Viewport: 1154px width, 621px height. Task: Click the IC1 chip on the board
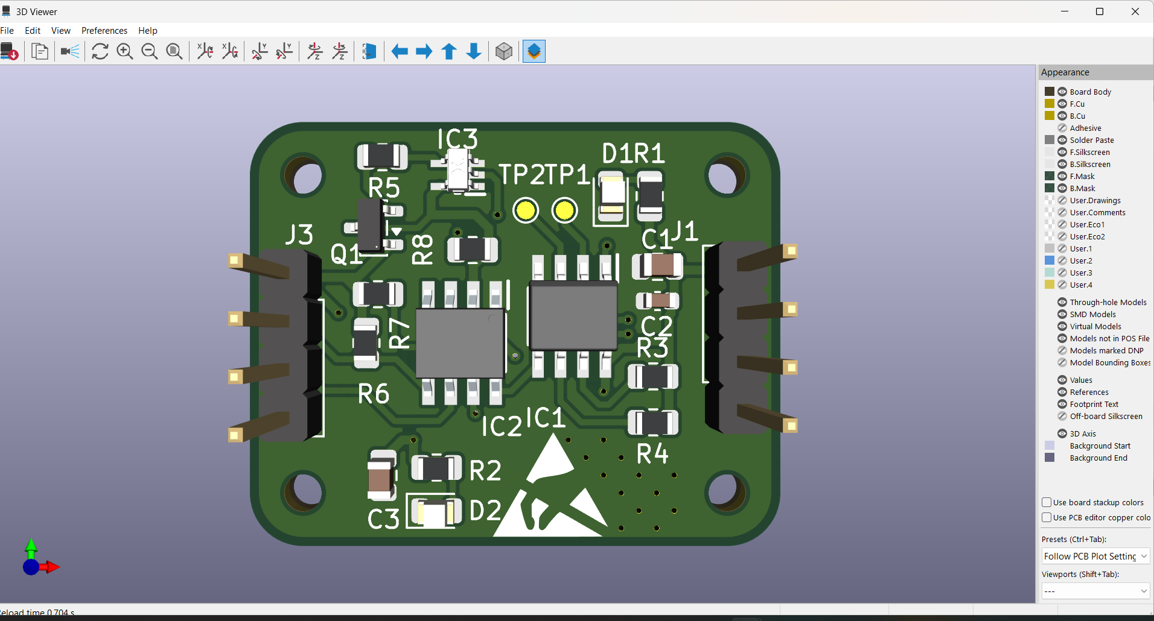click(x=573, y=316)
